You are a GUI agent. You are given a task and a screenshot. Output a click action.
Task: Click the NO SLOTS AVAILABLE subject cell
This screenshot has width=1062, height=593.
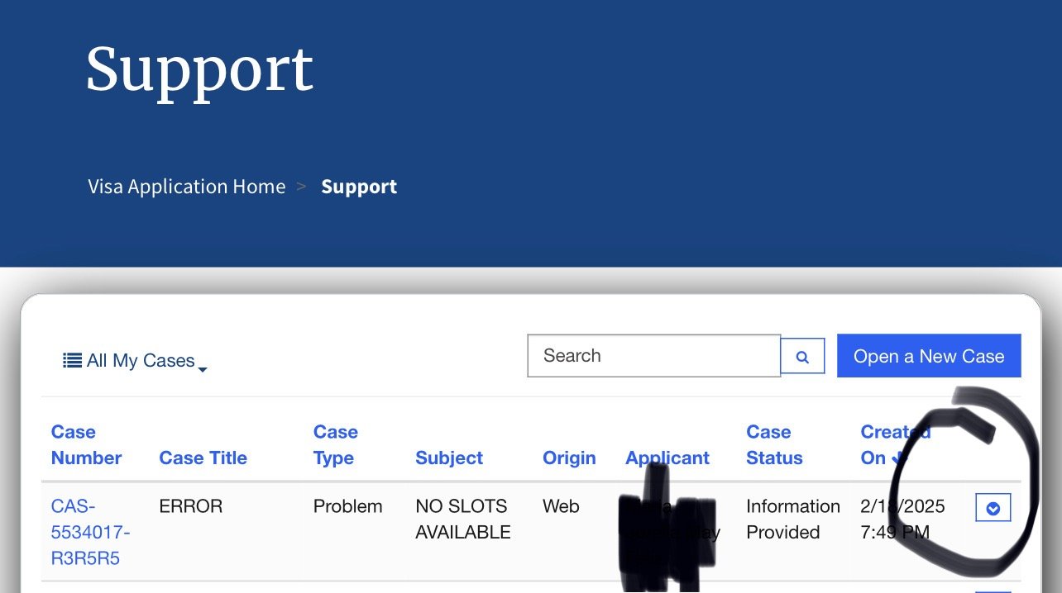462,519
